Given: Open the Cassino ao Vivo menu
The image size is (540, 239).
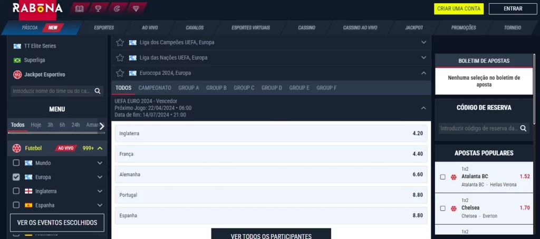Looking at the screenshot, I should 360,27.
